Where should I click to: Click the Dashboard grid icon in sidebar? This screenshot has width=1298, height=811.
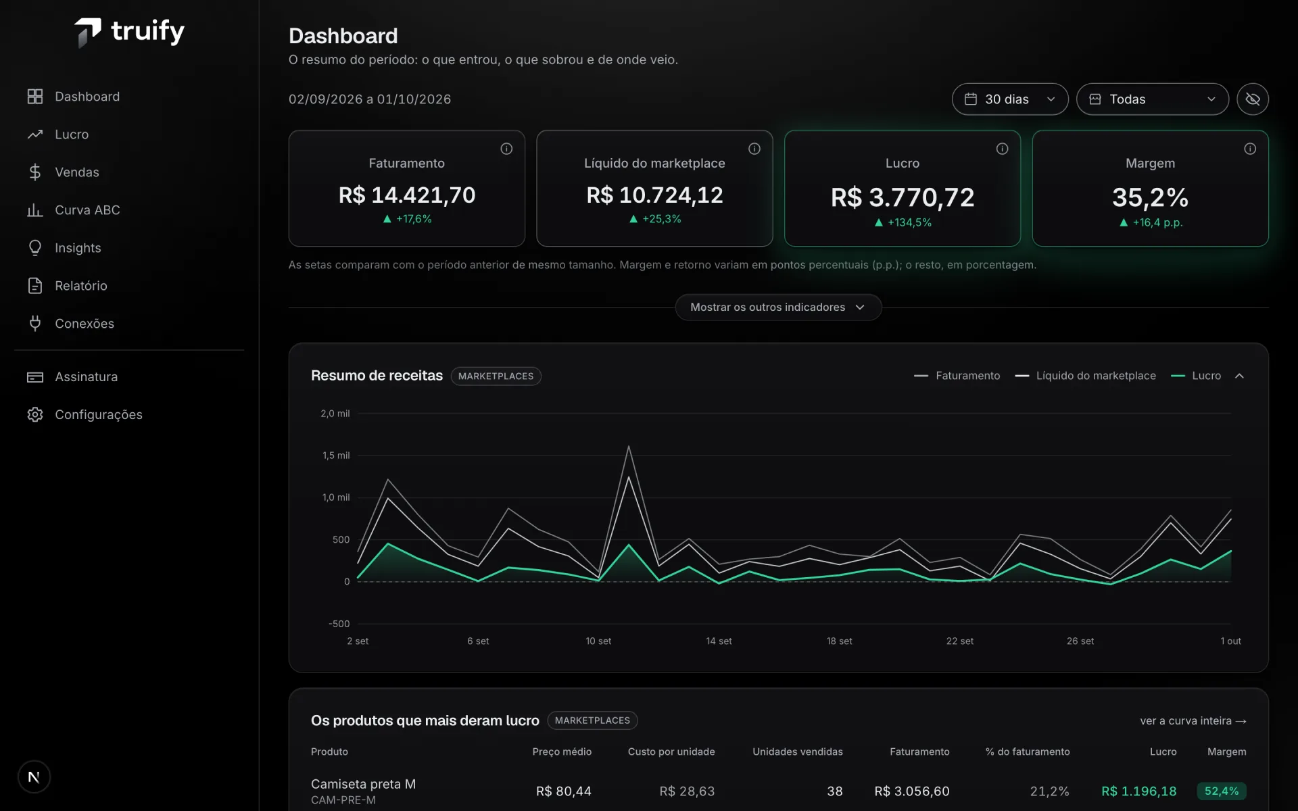(x=35, y=97)
